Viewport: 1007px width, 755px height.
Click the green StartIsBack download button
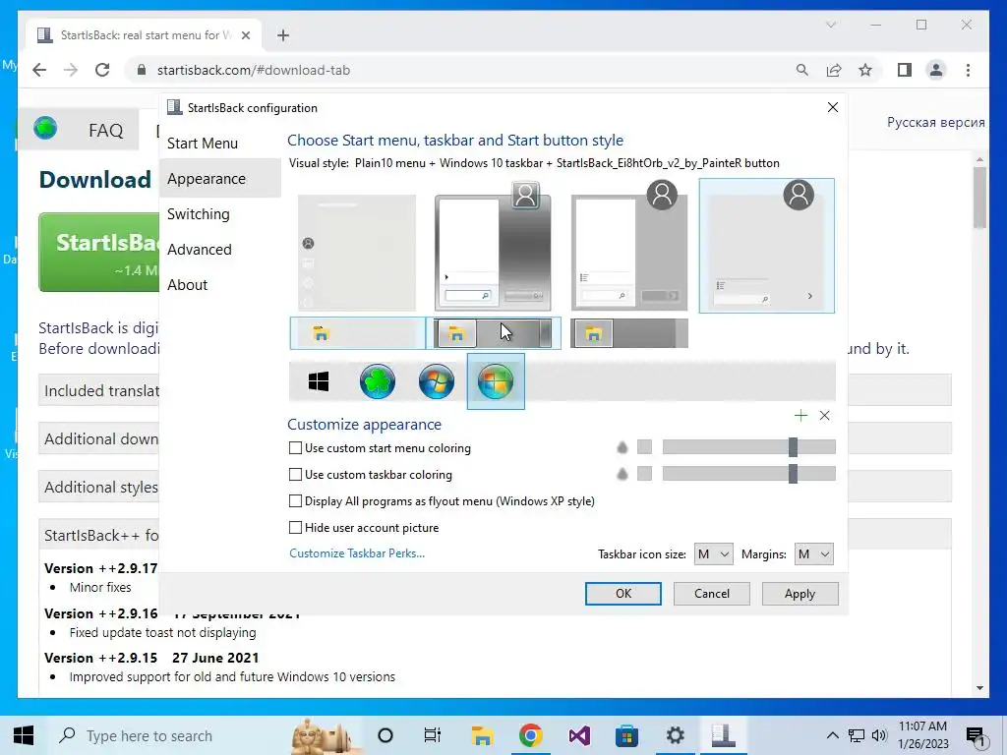(x=99, y=253)
